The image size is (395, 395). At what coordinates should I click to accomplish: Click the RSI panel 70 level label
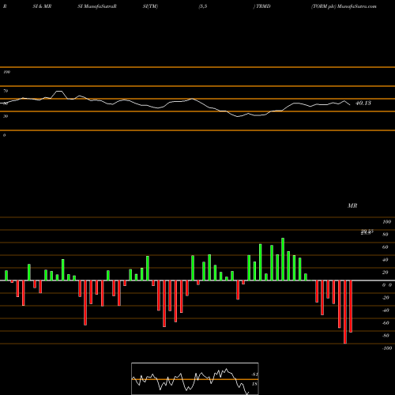tap(6, 91)
